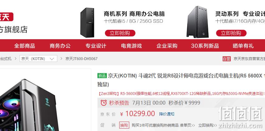
Task: Open the 商务办公 category tab
Action: [60, 46]
